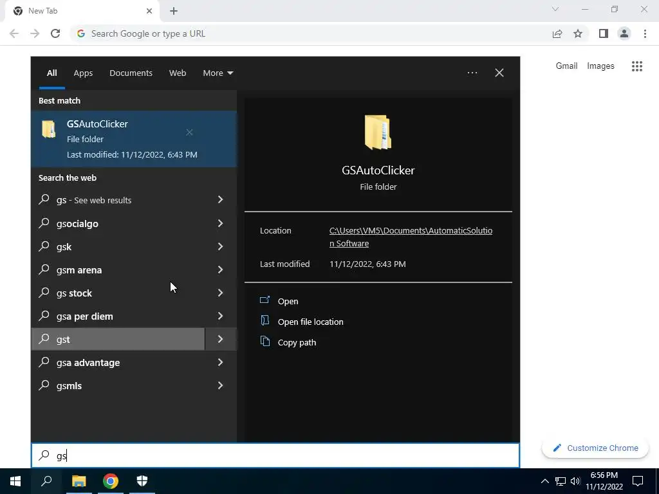This screenshot has height=494, width=659.
Task: Click Chrome's forward navigation arrow
Action: [35, 33]
